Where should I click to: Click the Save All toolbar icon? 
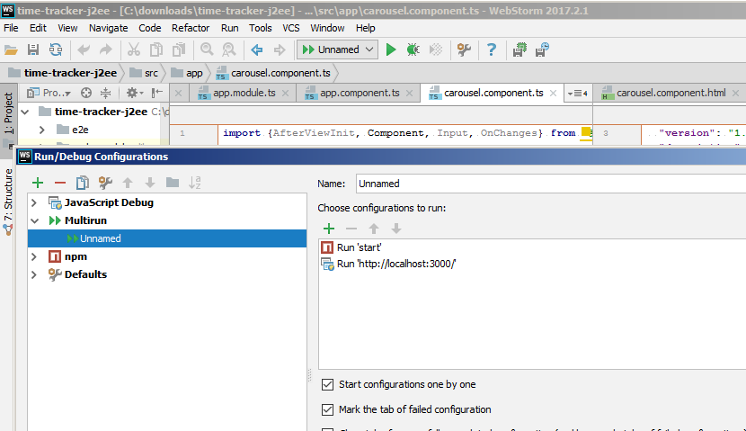coord(33,49)
